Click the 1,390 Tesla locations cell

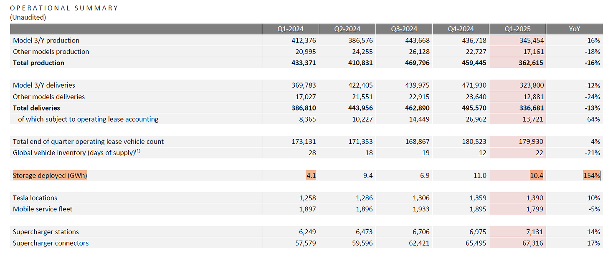coord(535,198)
